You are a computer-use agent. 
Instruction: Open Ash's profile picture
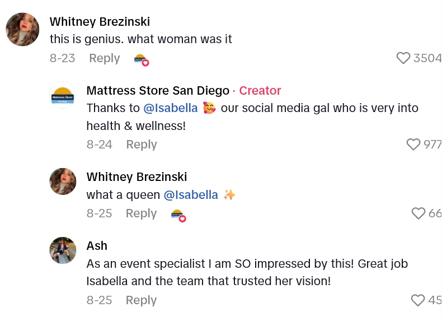click(x=63, y=250)
